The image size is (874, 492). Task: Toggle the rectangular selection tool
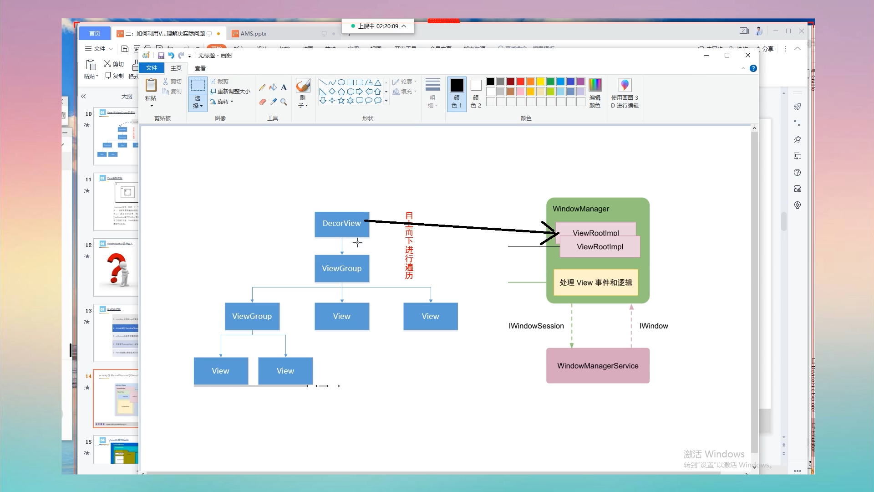(x=198, y=86)
